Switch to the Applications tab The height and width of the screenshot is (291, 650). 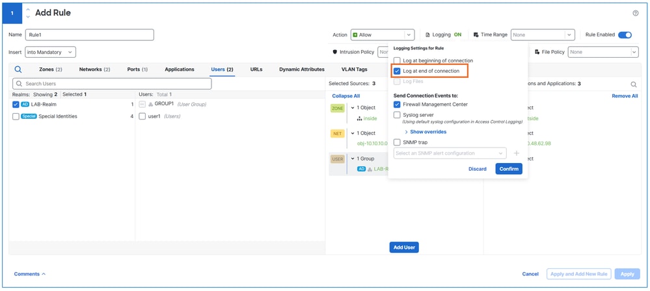180,70
